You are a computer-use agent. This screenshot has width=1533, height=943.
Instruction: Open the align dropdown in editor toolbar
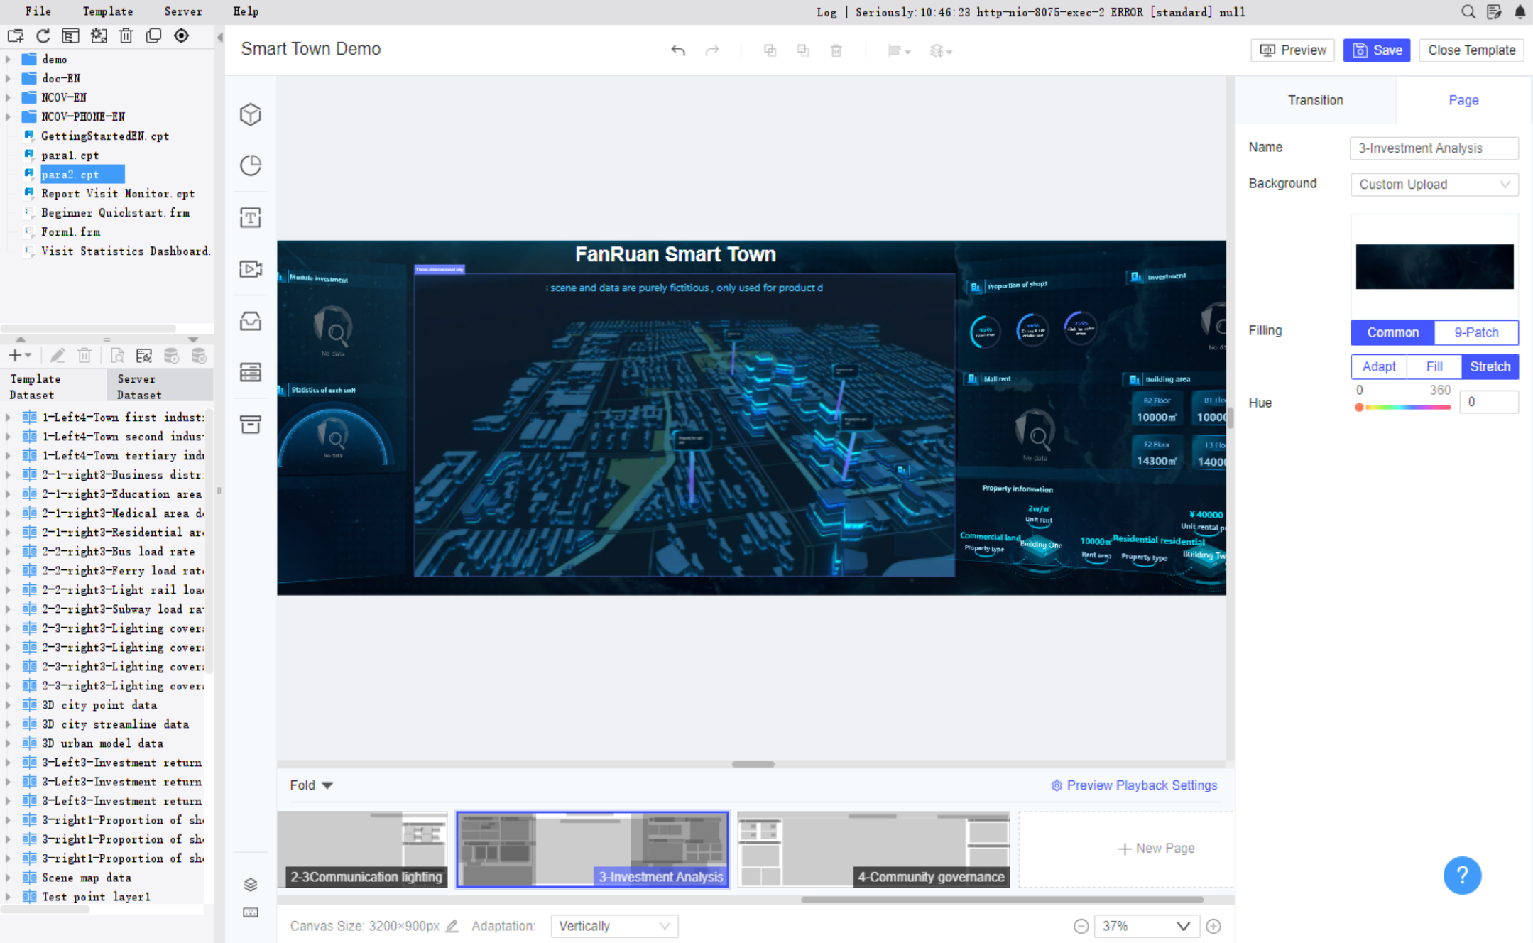899,50
